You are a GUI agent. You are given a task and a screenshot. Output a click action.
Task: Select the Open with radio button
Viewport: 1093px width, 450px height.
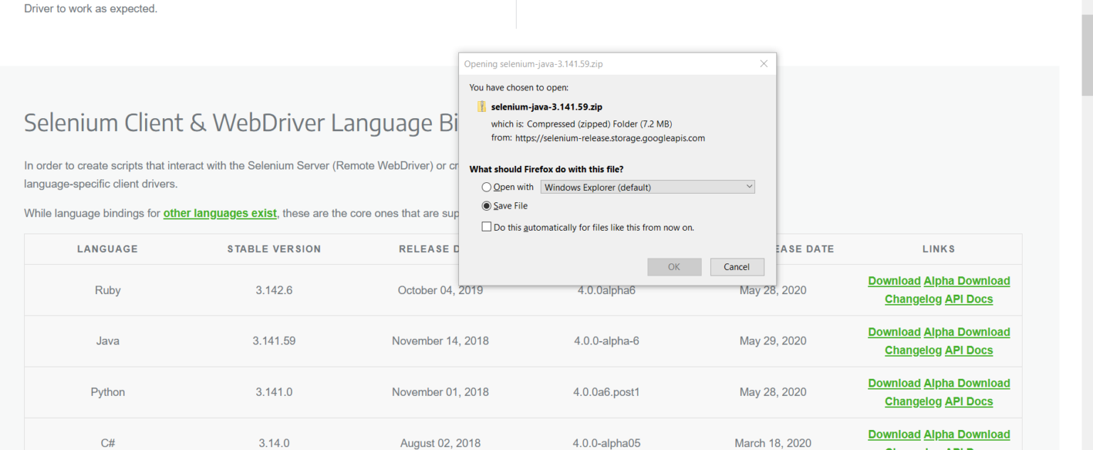[487, 187]
